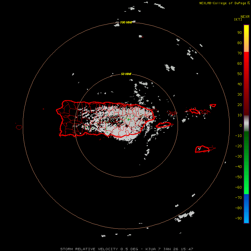
Task: Click the "100 NMI" range ring label
Action: click(x=126, y=22)
